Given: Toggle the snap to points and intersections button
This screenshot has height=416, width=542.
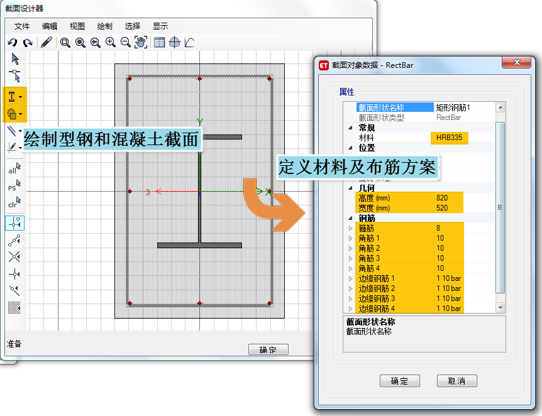Looking at the screenshot, I should (14, 222).
